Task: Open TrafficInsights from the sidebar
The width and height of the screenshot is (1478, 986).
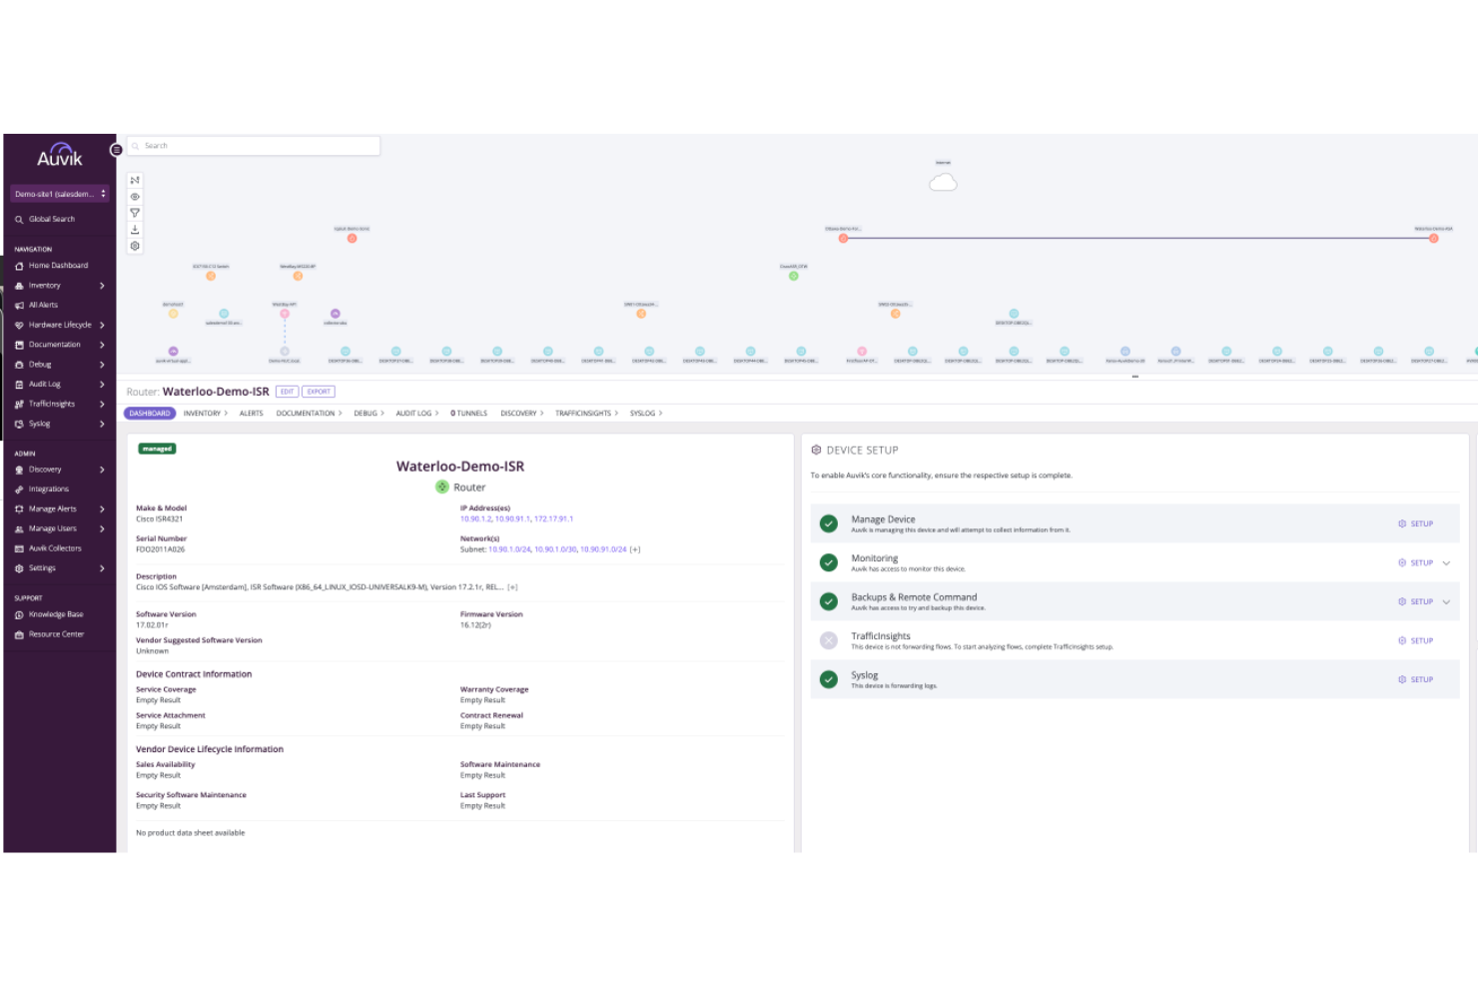Action: pyautogui.click(x=52, y=404)
